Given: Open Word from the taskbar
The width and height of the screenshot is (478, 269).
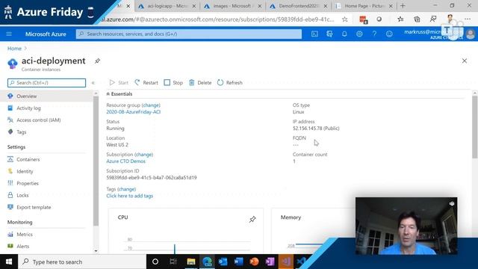Looking at the screenshot, I should pyautogui.click(x=239, y=262).
